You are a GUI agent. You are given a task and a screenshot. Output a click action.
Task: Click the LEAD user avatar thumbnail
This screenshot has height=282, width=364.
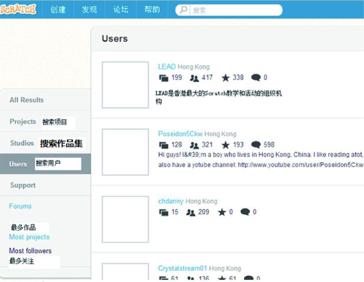pos(125,85)
